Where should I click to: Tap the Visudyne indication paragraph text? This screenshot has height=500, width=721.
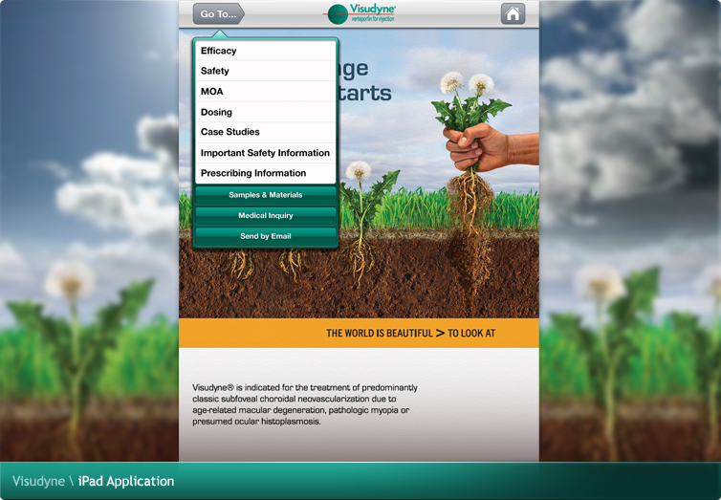(x=305, y=404)
